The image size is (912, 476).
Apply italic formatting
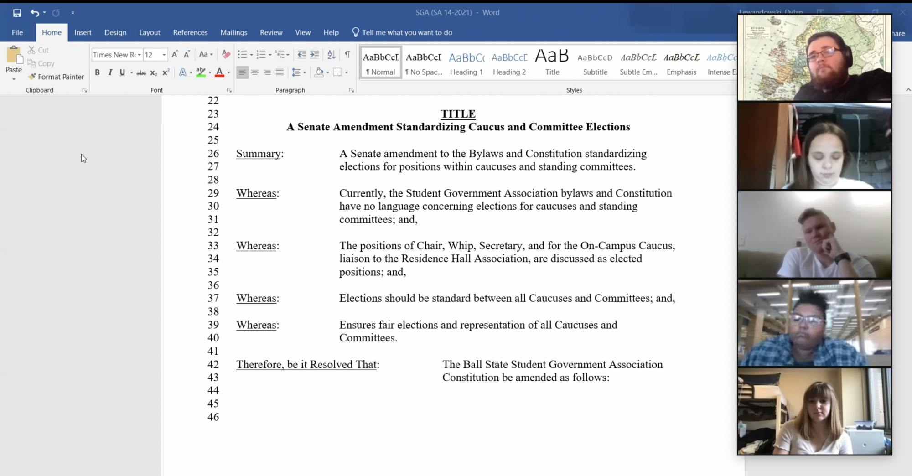coord(110,72)
